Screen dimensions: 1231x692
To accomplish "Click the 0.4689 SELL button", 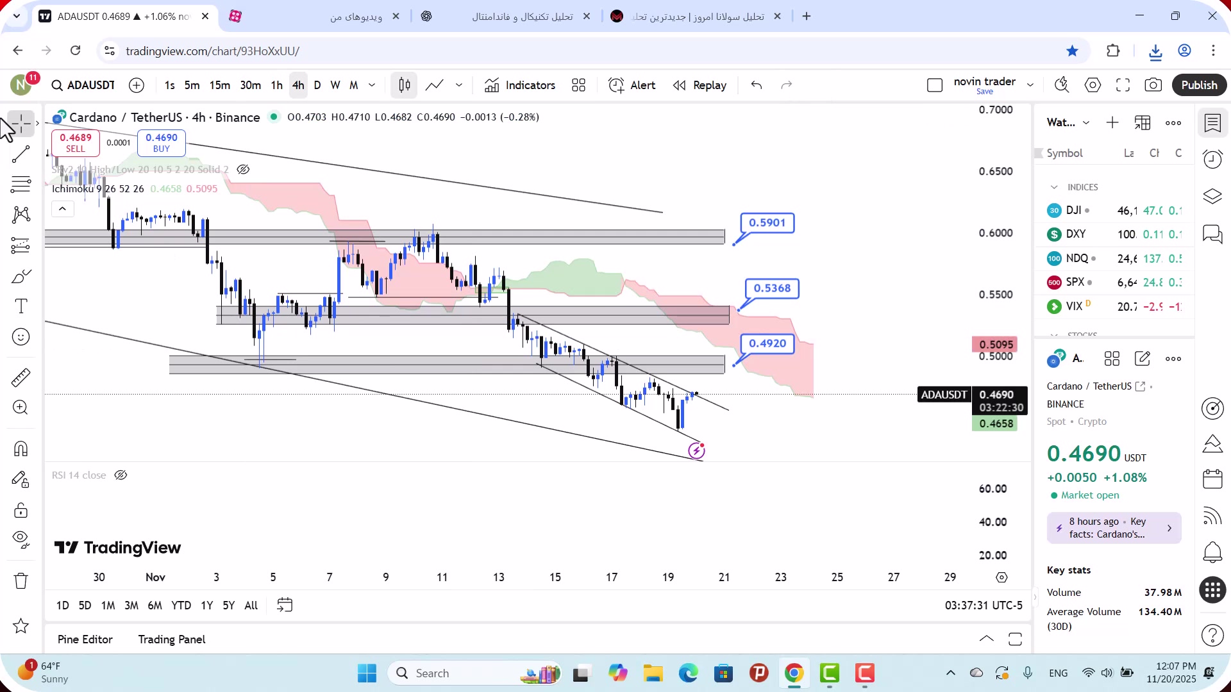I will (76, 143).
